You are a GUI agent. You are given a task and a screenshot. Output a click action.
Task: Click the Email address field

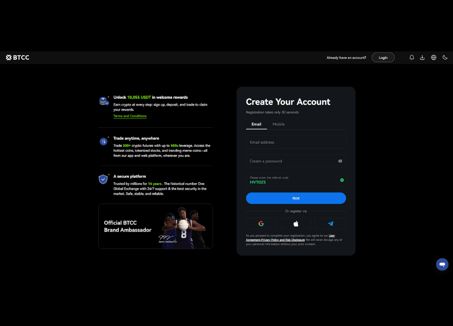295,142
